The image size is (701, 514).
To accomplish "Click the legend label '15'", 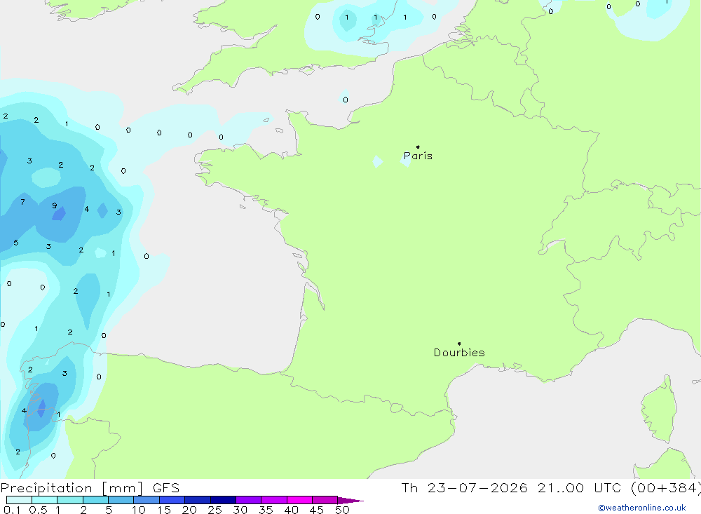I will [x=164, y=510].
